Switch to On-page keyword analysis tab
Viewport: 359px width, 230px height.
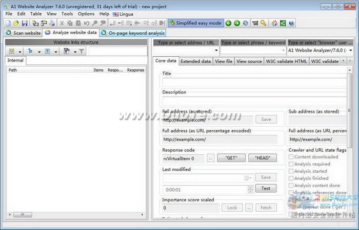(133, 33)
